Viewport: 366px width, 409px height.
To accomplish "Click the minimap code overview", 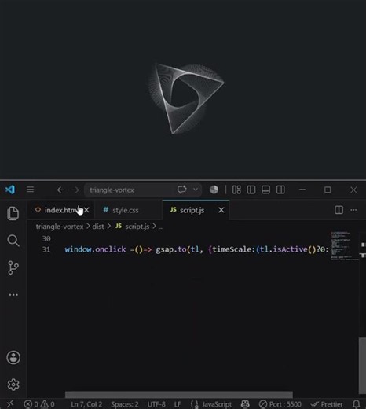I will coord(344,245).
